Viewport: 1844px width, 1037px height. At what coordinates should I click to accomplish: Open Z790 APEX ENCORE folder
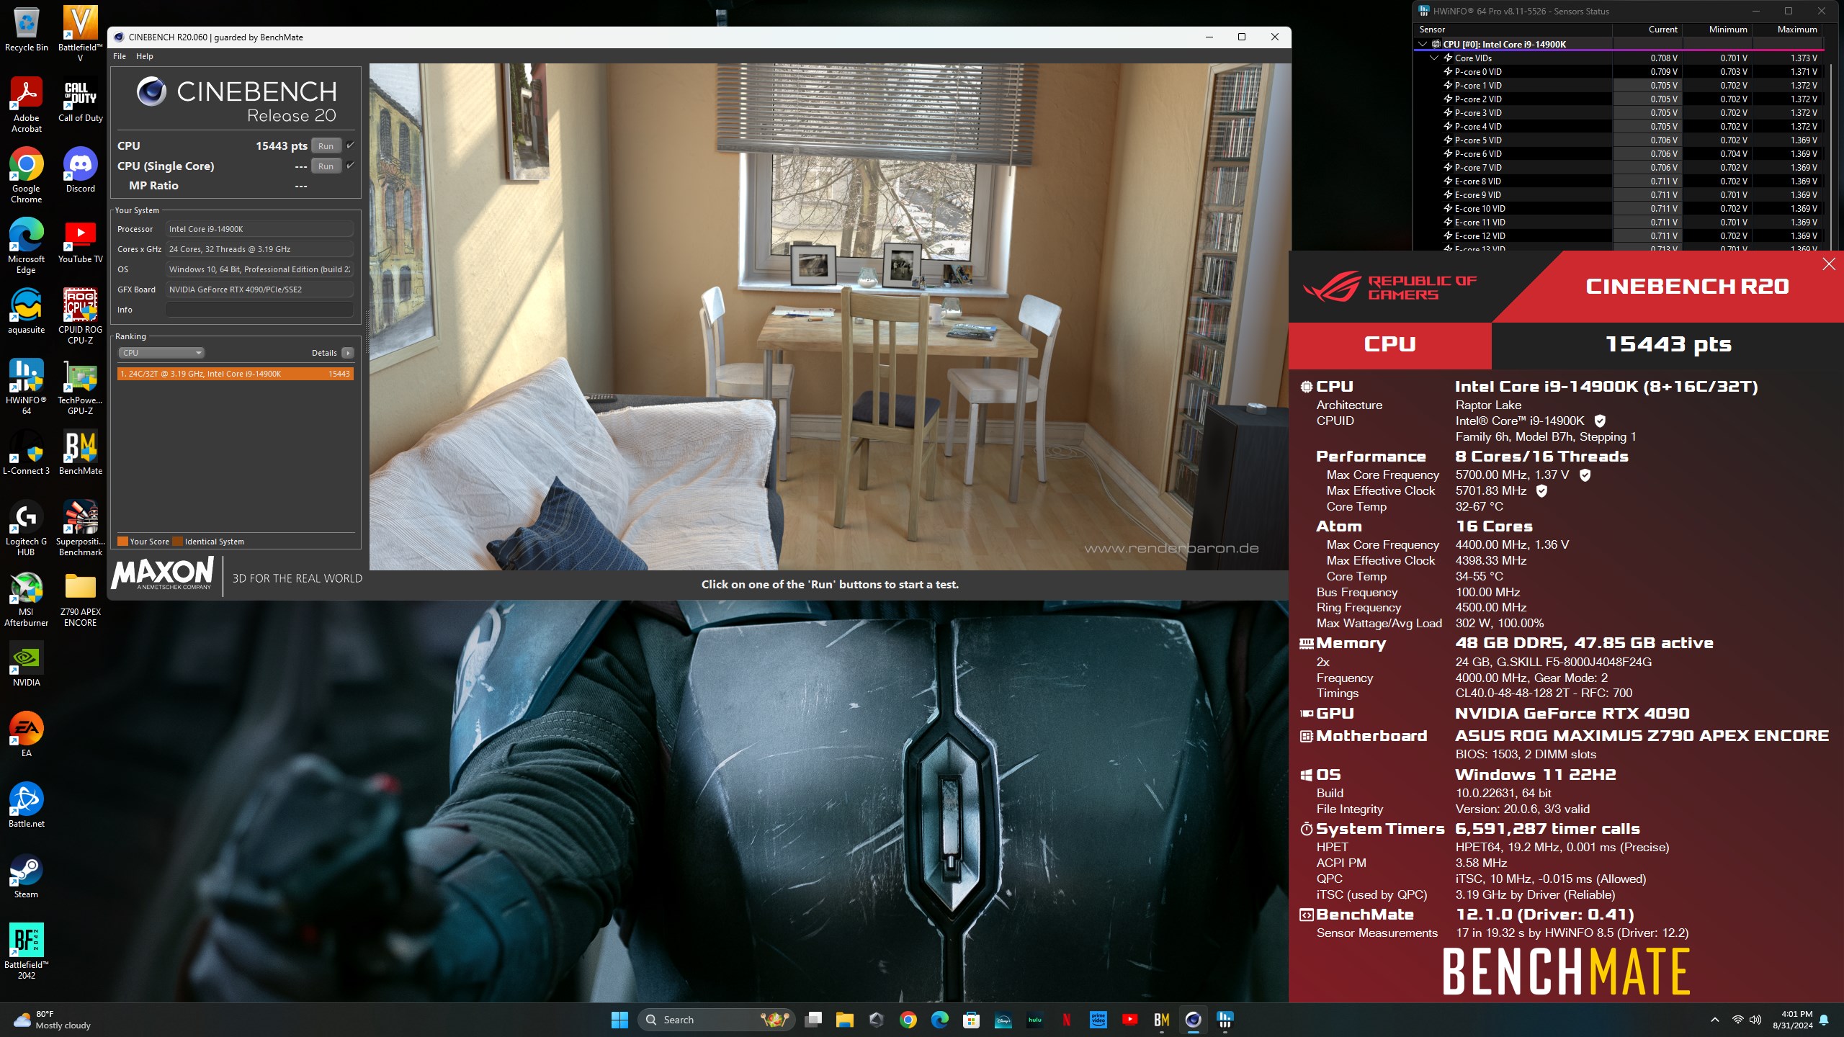click(x=80, y=598)
